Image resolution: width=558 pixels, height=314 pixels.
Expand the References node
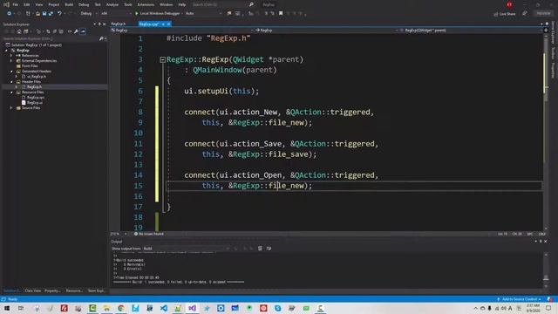11,56
